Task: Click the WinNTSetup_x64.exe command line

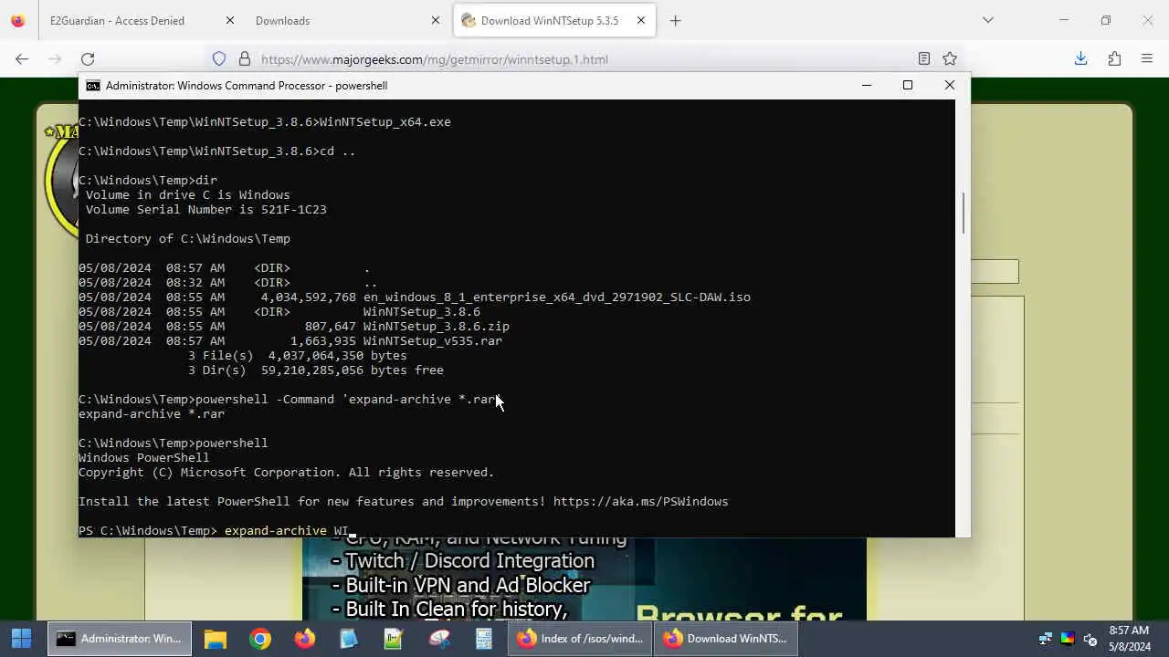Action: tap(265, 121)
